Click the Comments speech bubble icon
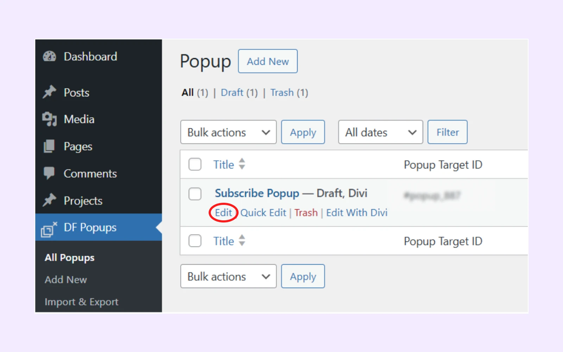 click(50, 173)
